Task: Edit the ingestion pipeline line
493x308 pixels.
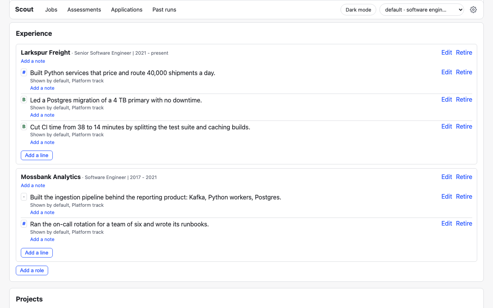Action: point(446,196)
